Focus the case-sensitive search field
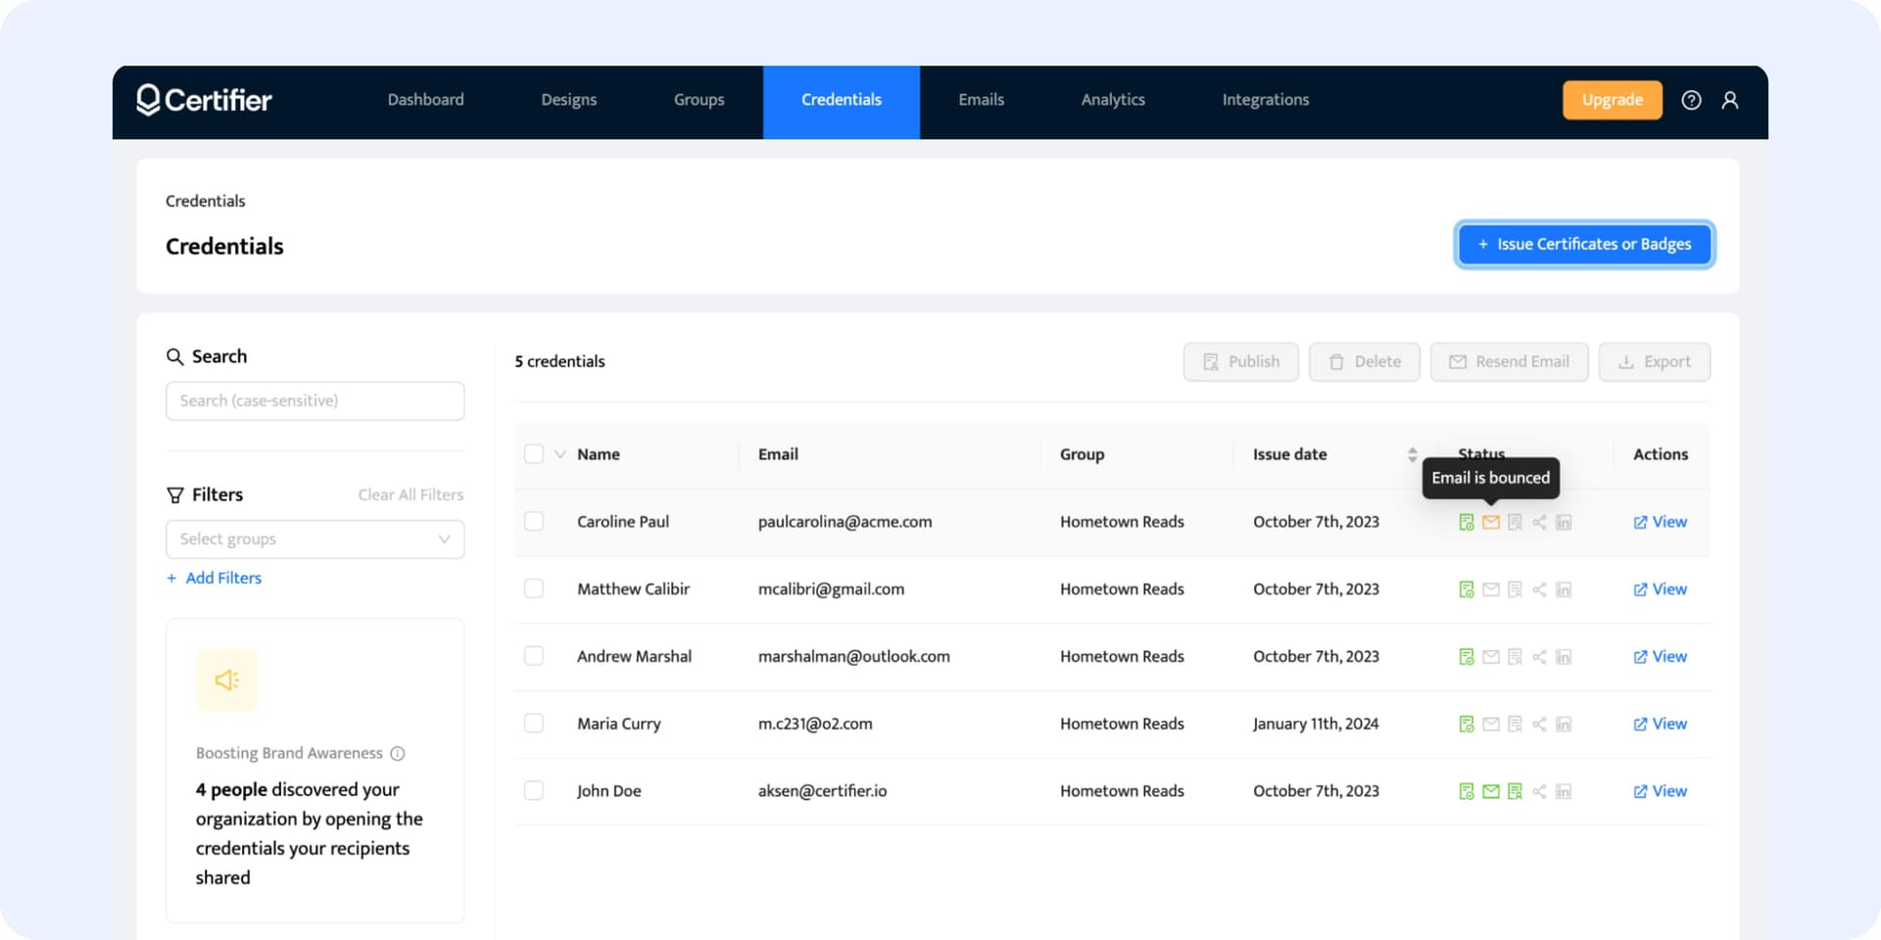 click(314, 401)
